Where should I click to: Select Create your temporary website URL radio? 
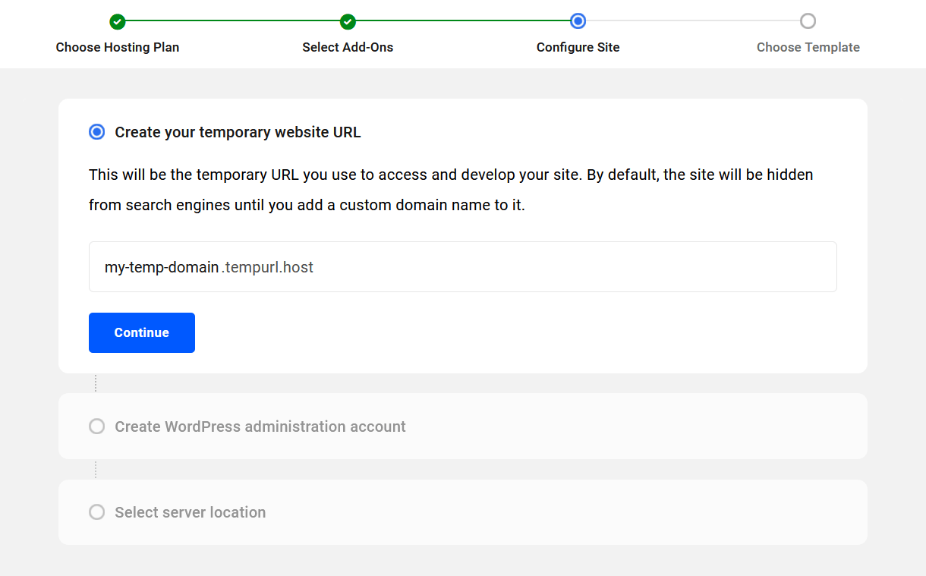click(97, 132)
